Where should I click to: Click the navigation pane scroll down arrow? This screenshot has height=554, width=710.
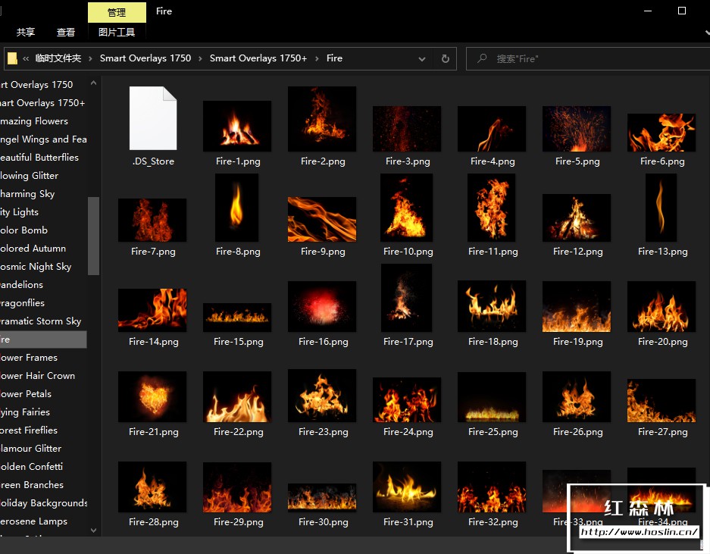pos(94,531)
